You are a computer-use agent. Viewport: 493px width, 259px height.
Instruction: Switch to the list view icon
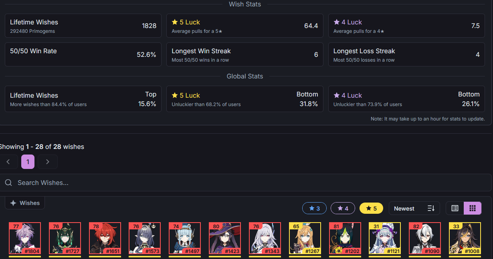pyautogui.click(x=455, y=208)
